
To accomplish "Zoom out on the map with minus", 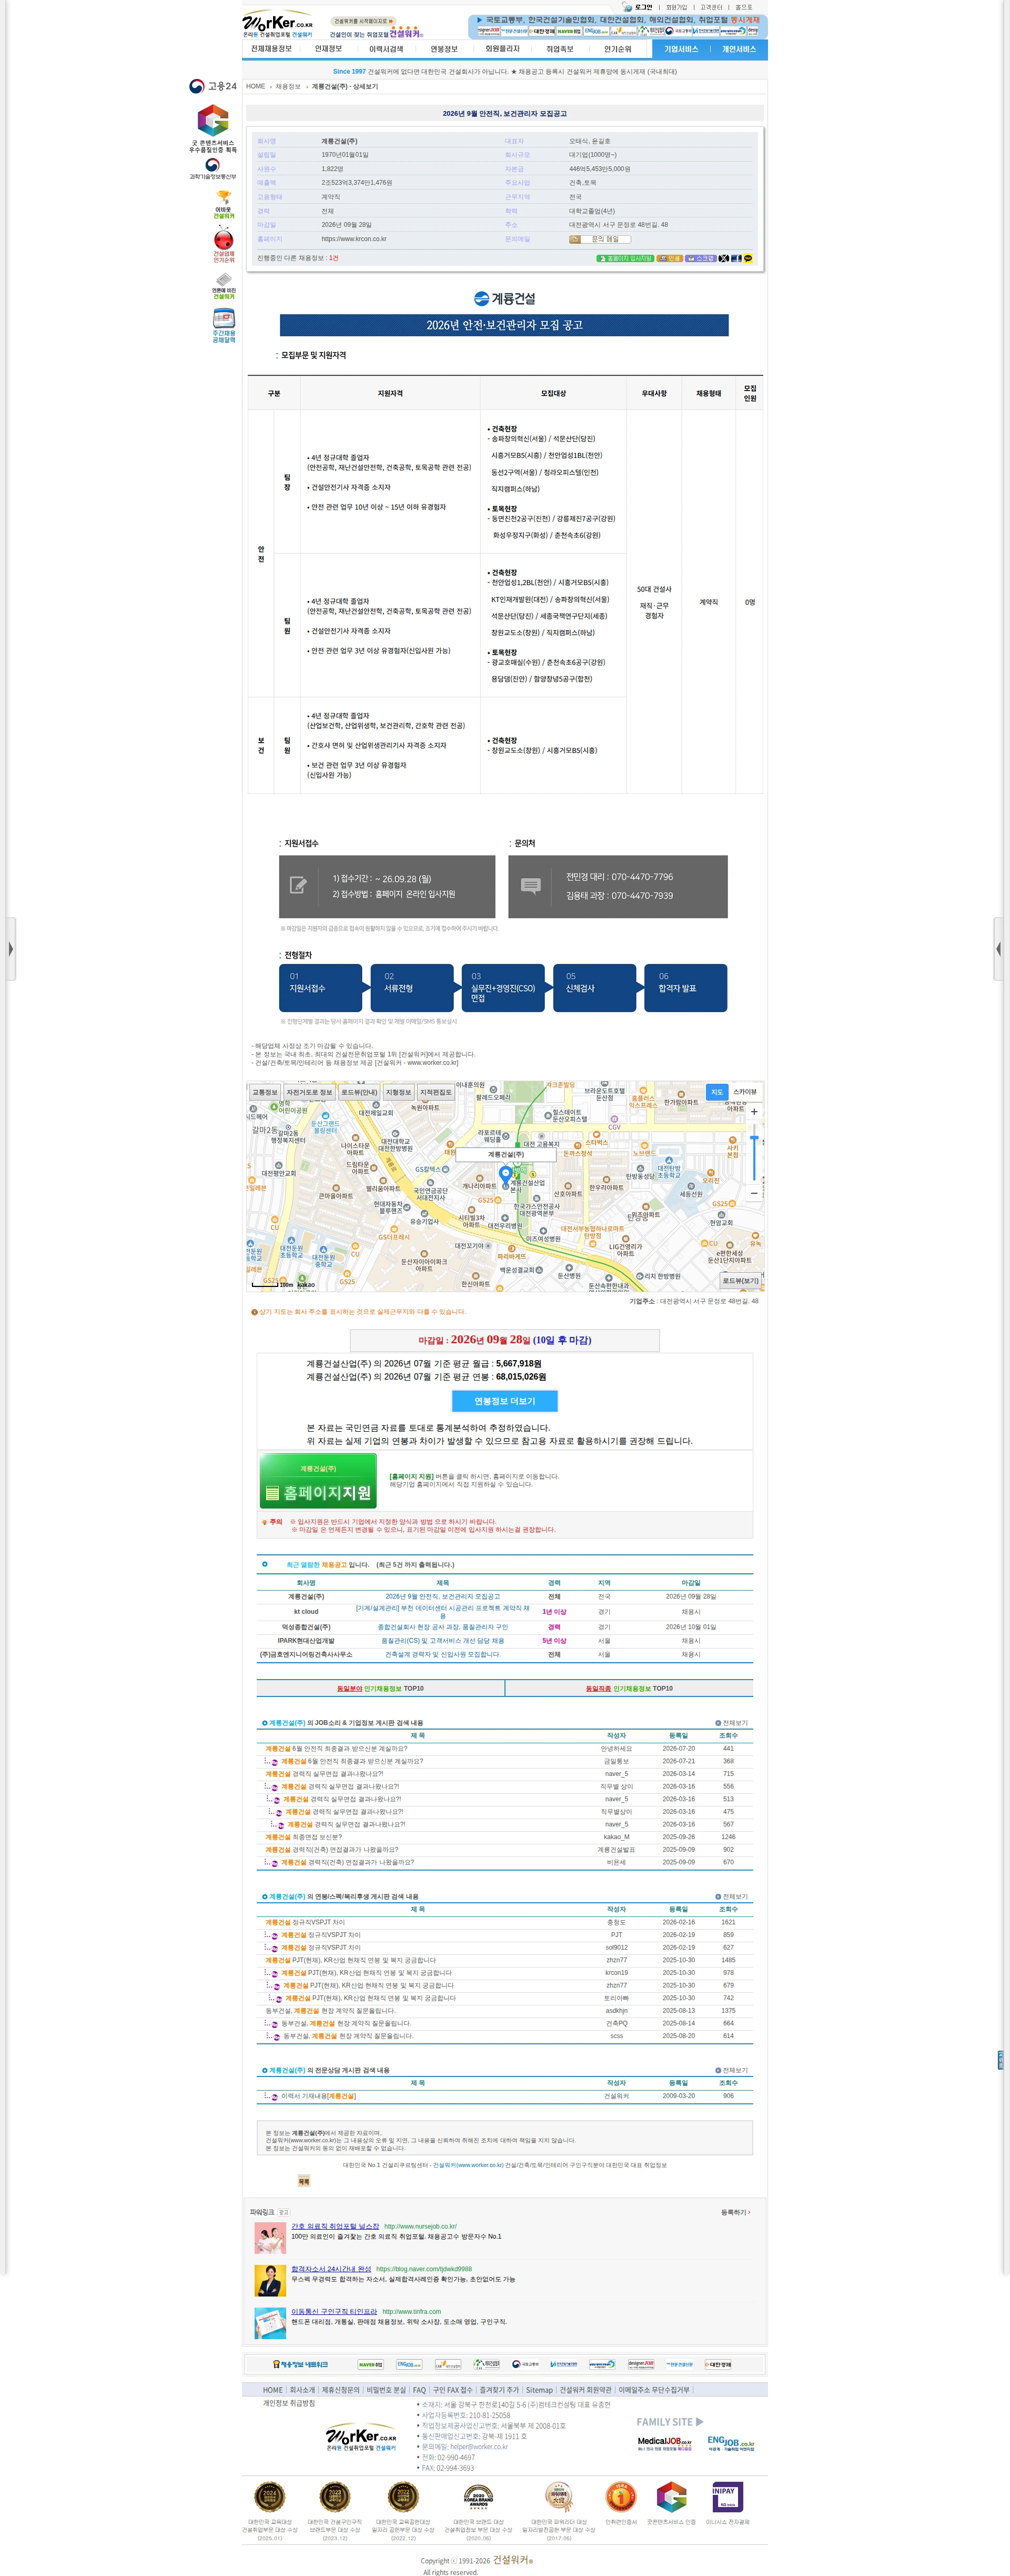I will (754, 1193).
